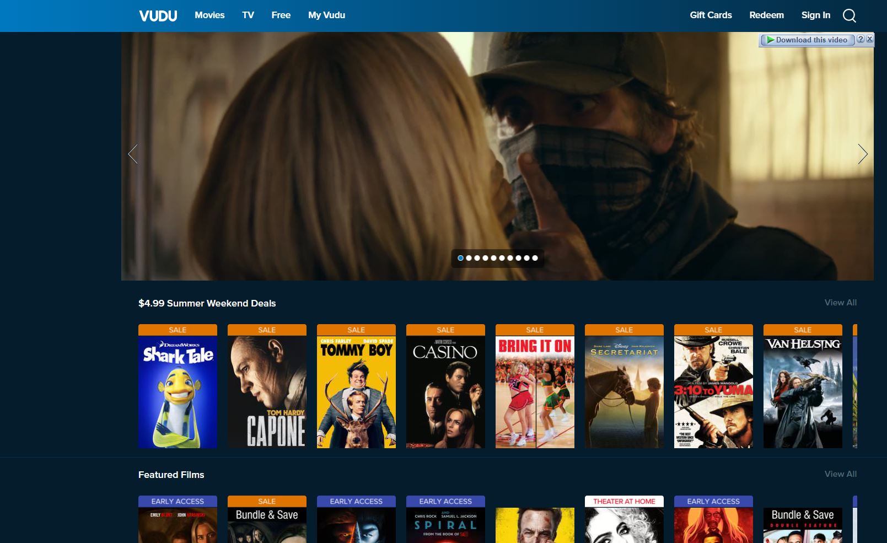Click the Featured Films heading

(x=171, y=475)
